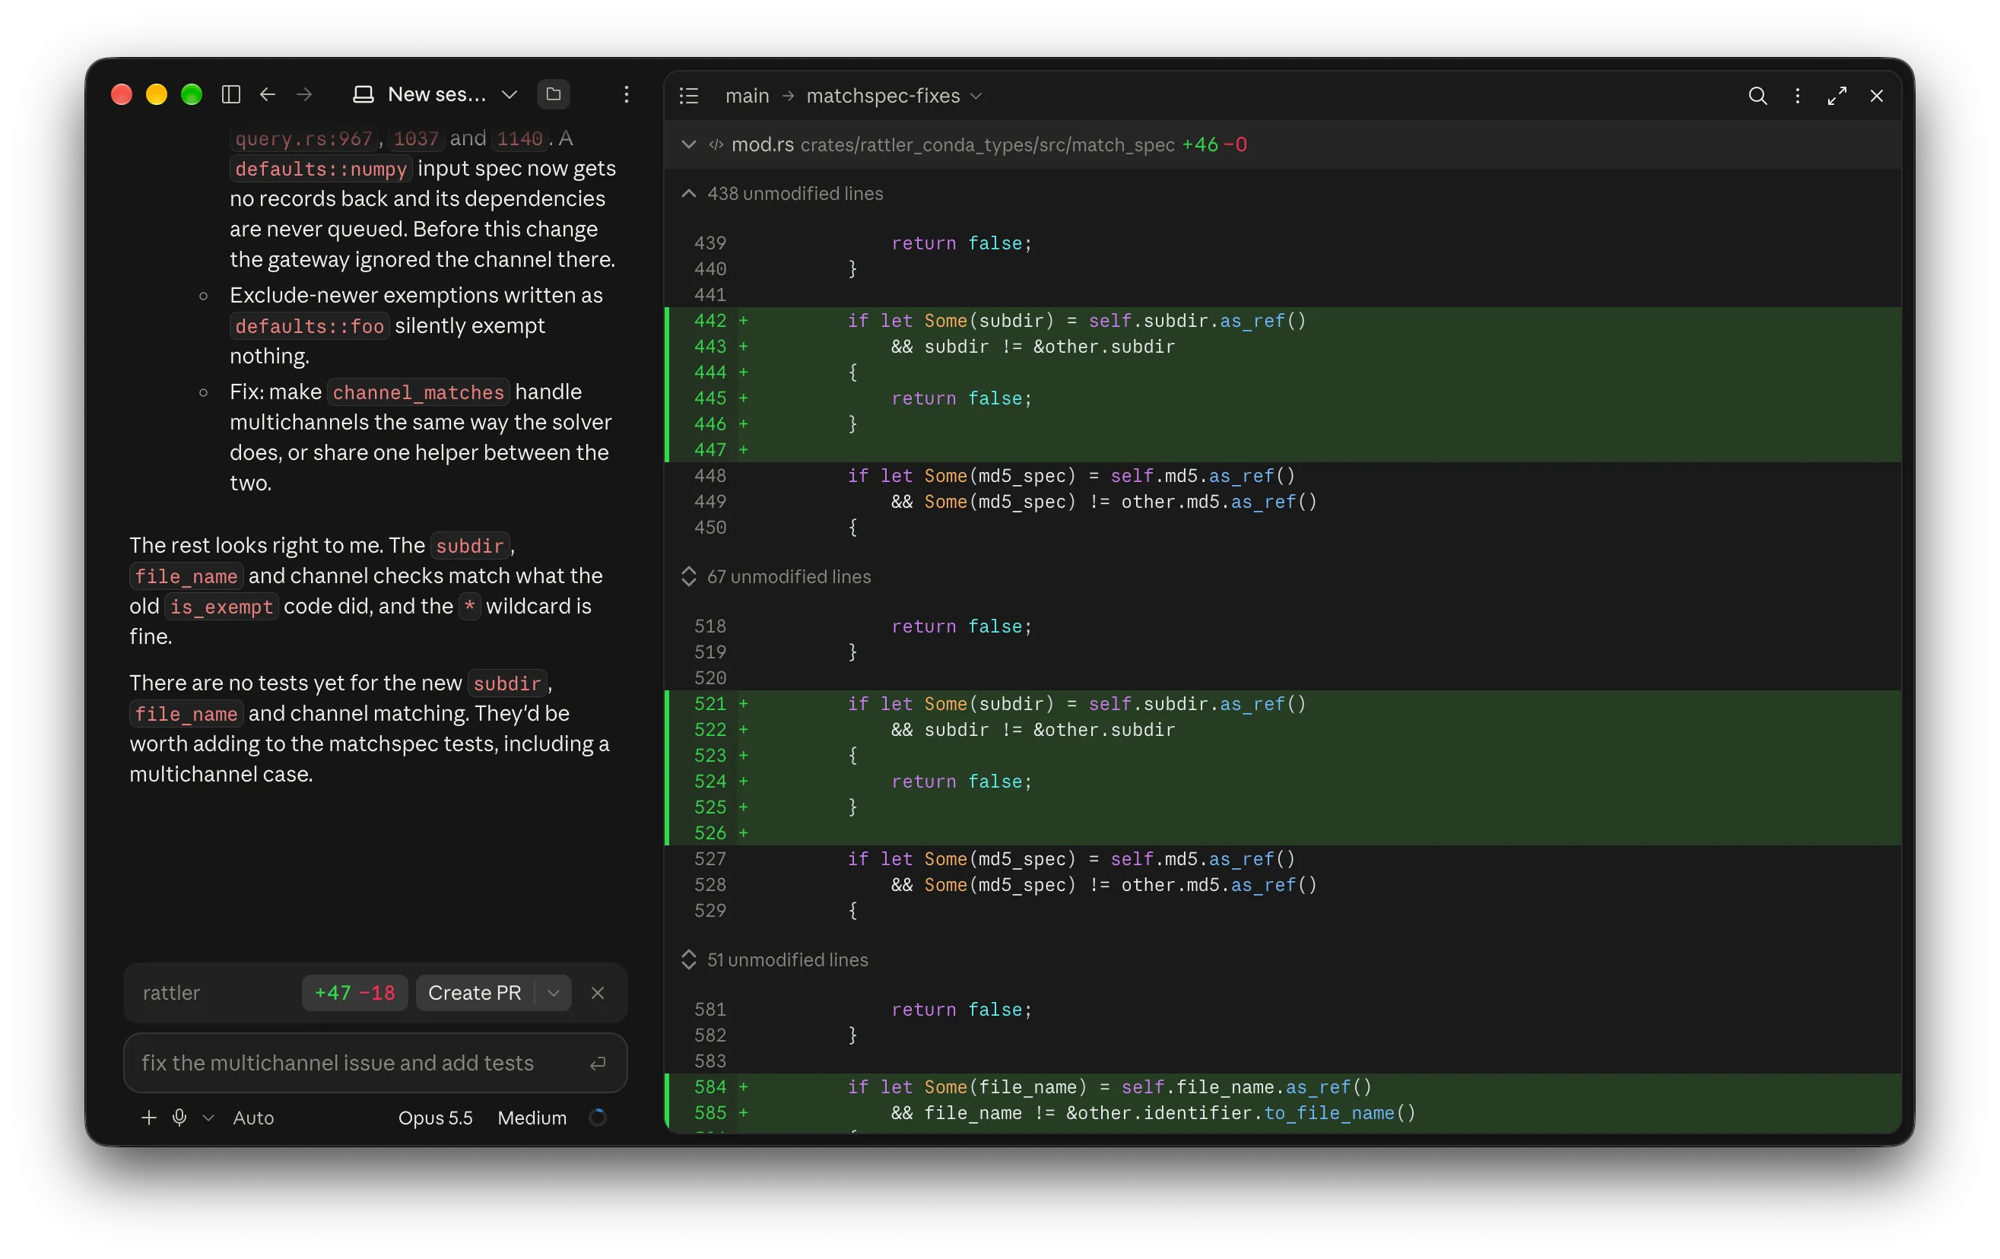This screenshot has width=2000, height=1259.
Task: Click line number 527 in diff
Action: (710, 858)
